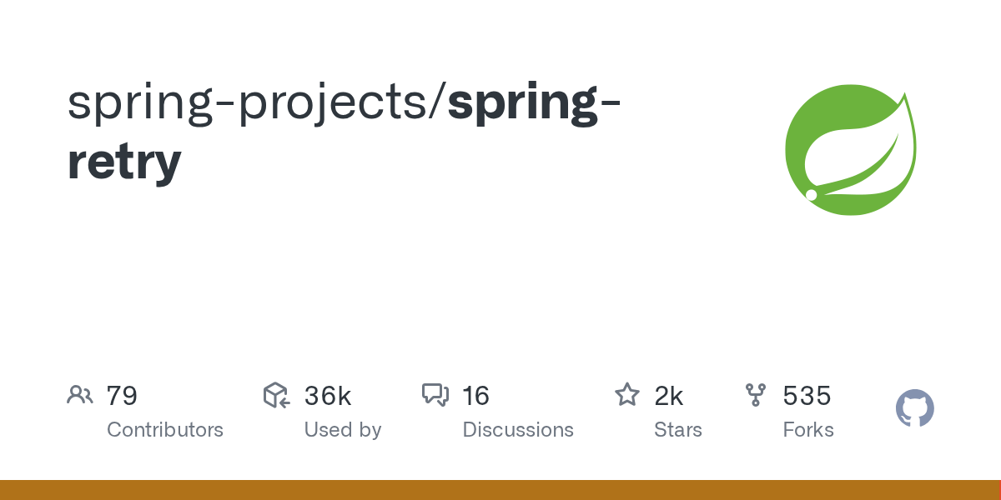This screenshot has width=1001, height=500.
Task: Open the Stars label
Action: 678,430
